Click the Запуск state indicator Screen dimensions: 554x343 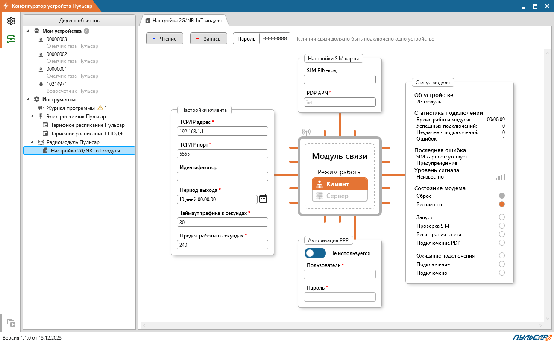click(502, 217)
